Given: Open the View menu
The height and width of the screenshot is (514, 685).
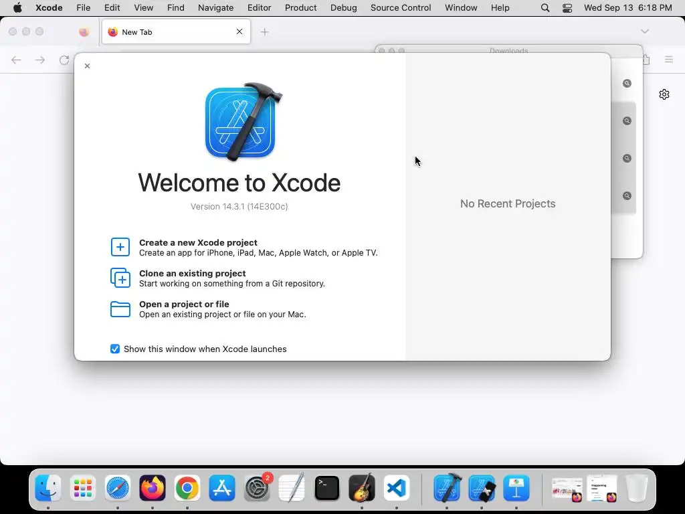Looking at the screenshot, I should [x=143, y=8].
